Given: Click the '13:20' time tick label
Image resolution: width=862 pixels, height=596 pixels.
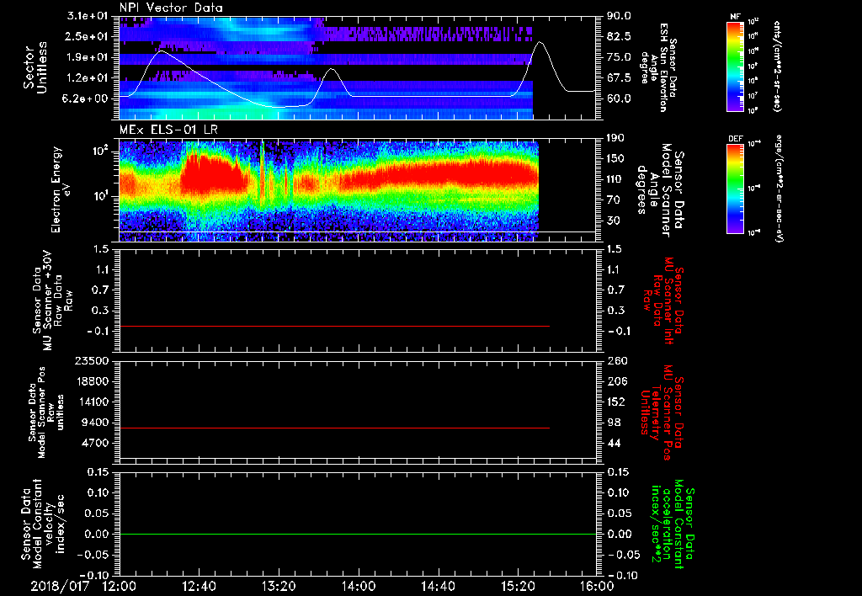Looking at the screenshot, I should click(x=279, y=586).
